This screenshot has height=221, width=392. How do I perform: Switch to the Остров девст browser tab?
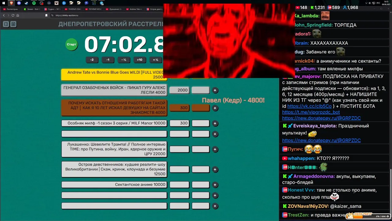[x=155, y=9]
